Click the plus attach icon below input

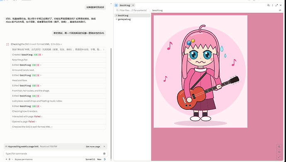[x=6, y=159]
